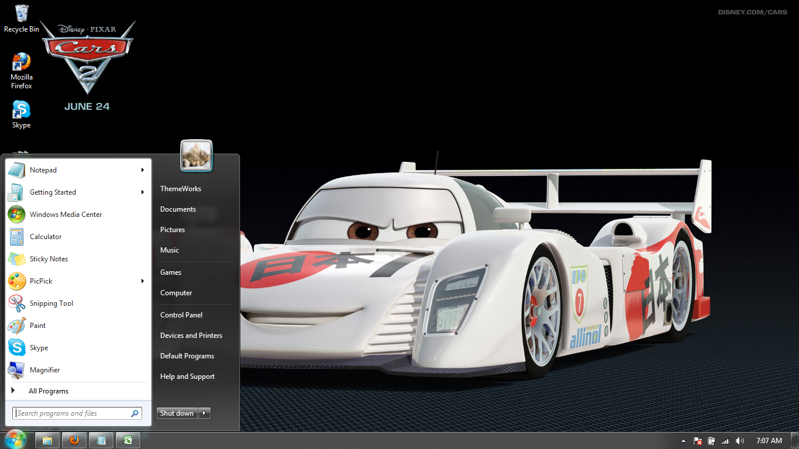This screenshot has width=799, height=449.
Task: Click the network signal tray icon
Action: pos(726,441)
